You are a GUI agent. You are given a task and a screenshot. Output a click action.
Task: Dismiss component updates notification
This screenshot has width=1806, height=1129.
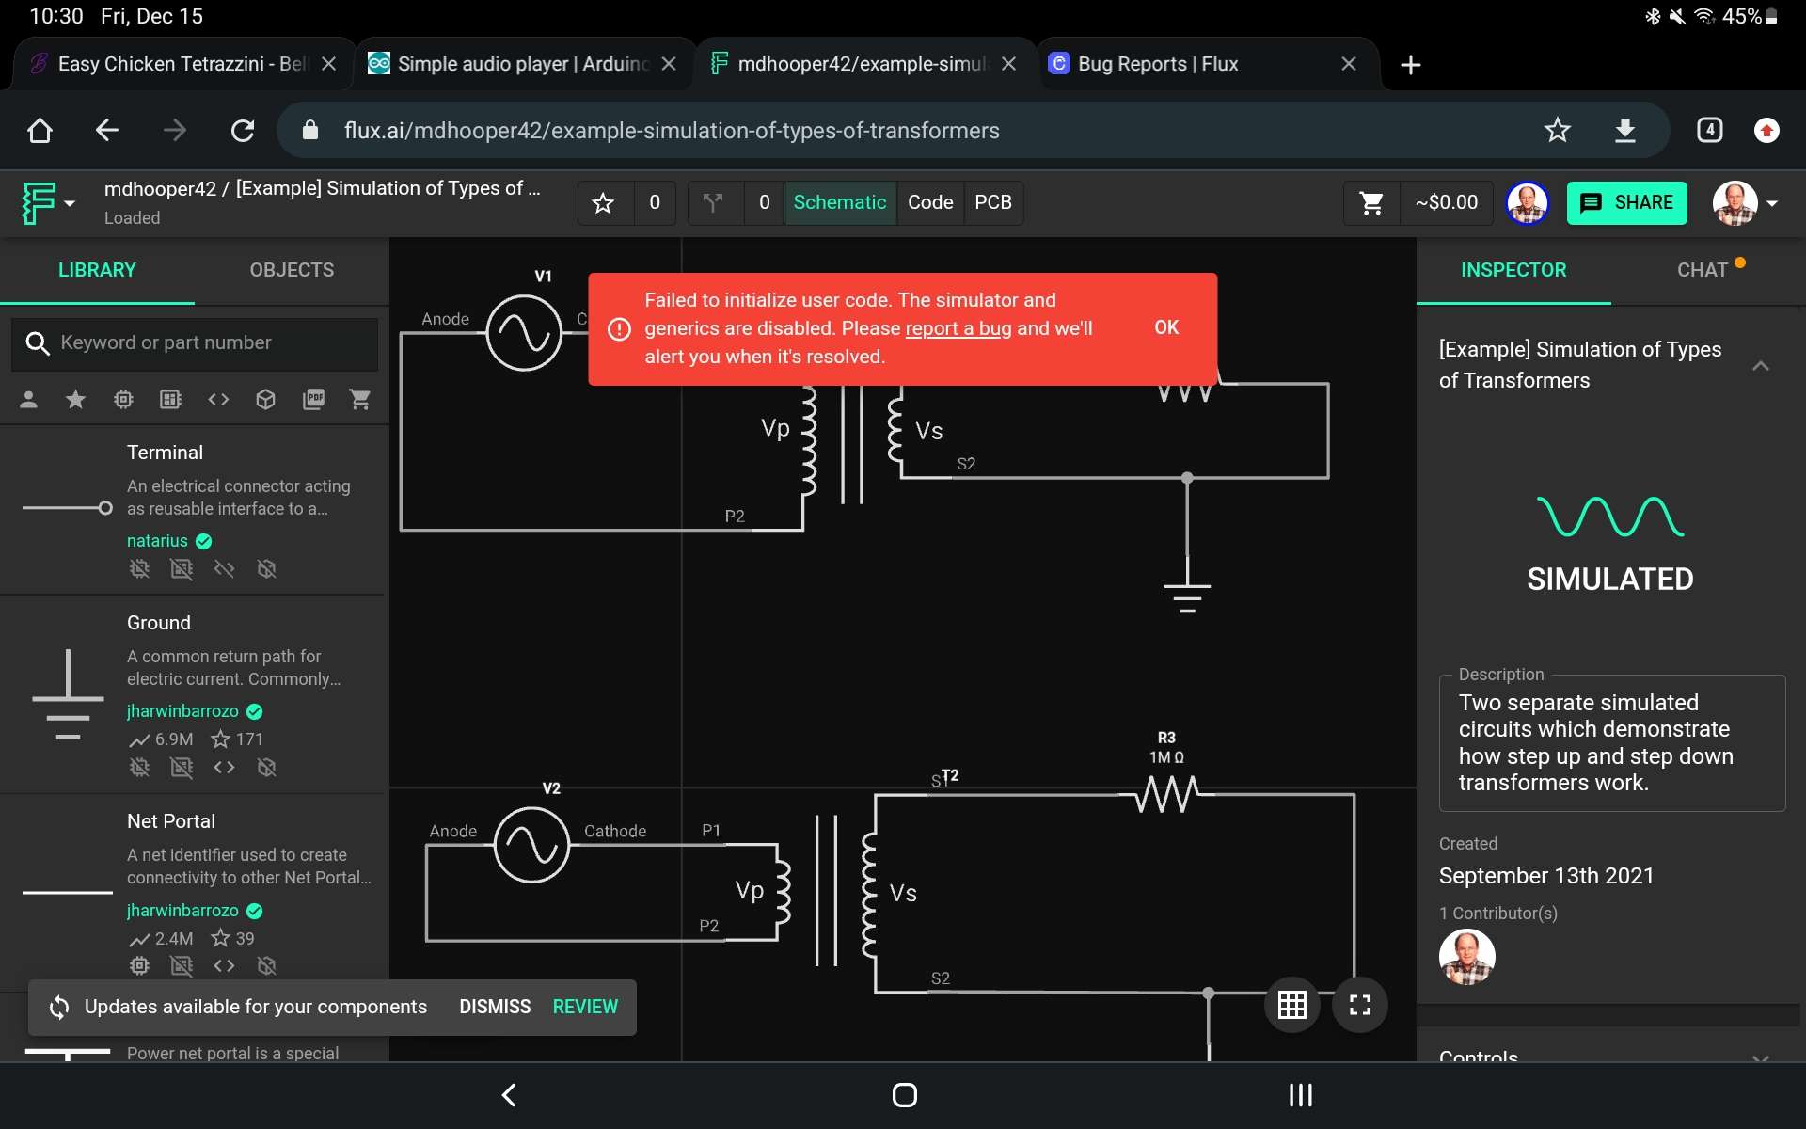(x=494, y=1007)
